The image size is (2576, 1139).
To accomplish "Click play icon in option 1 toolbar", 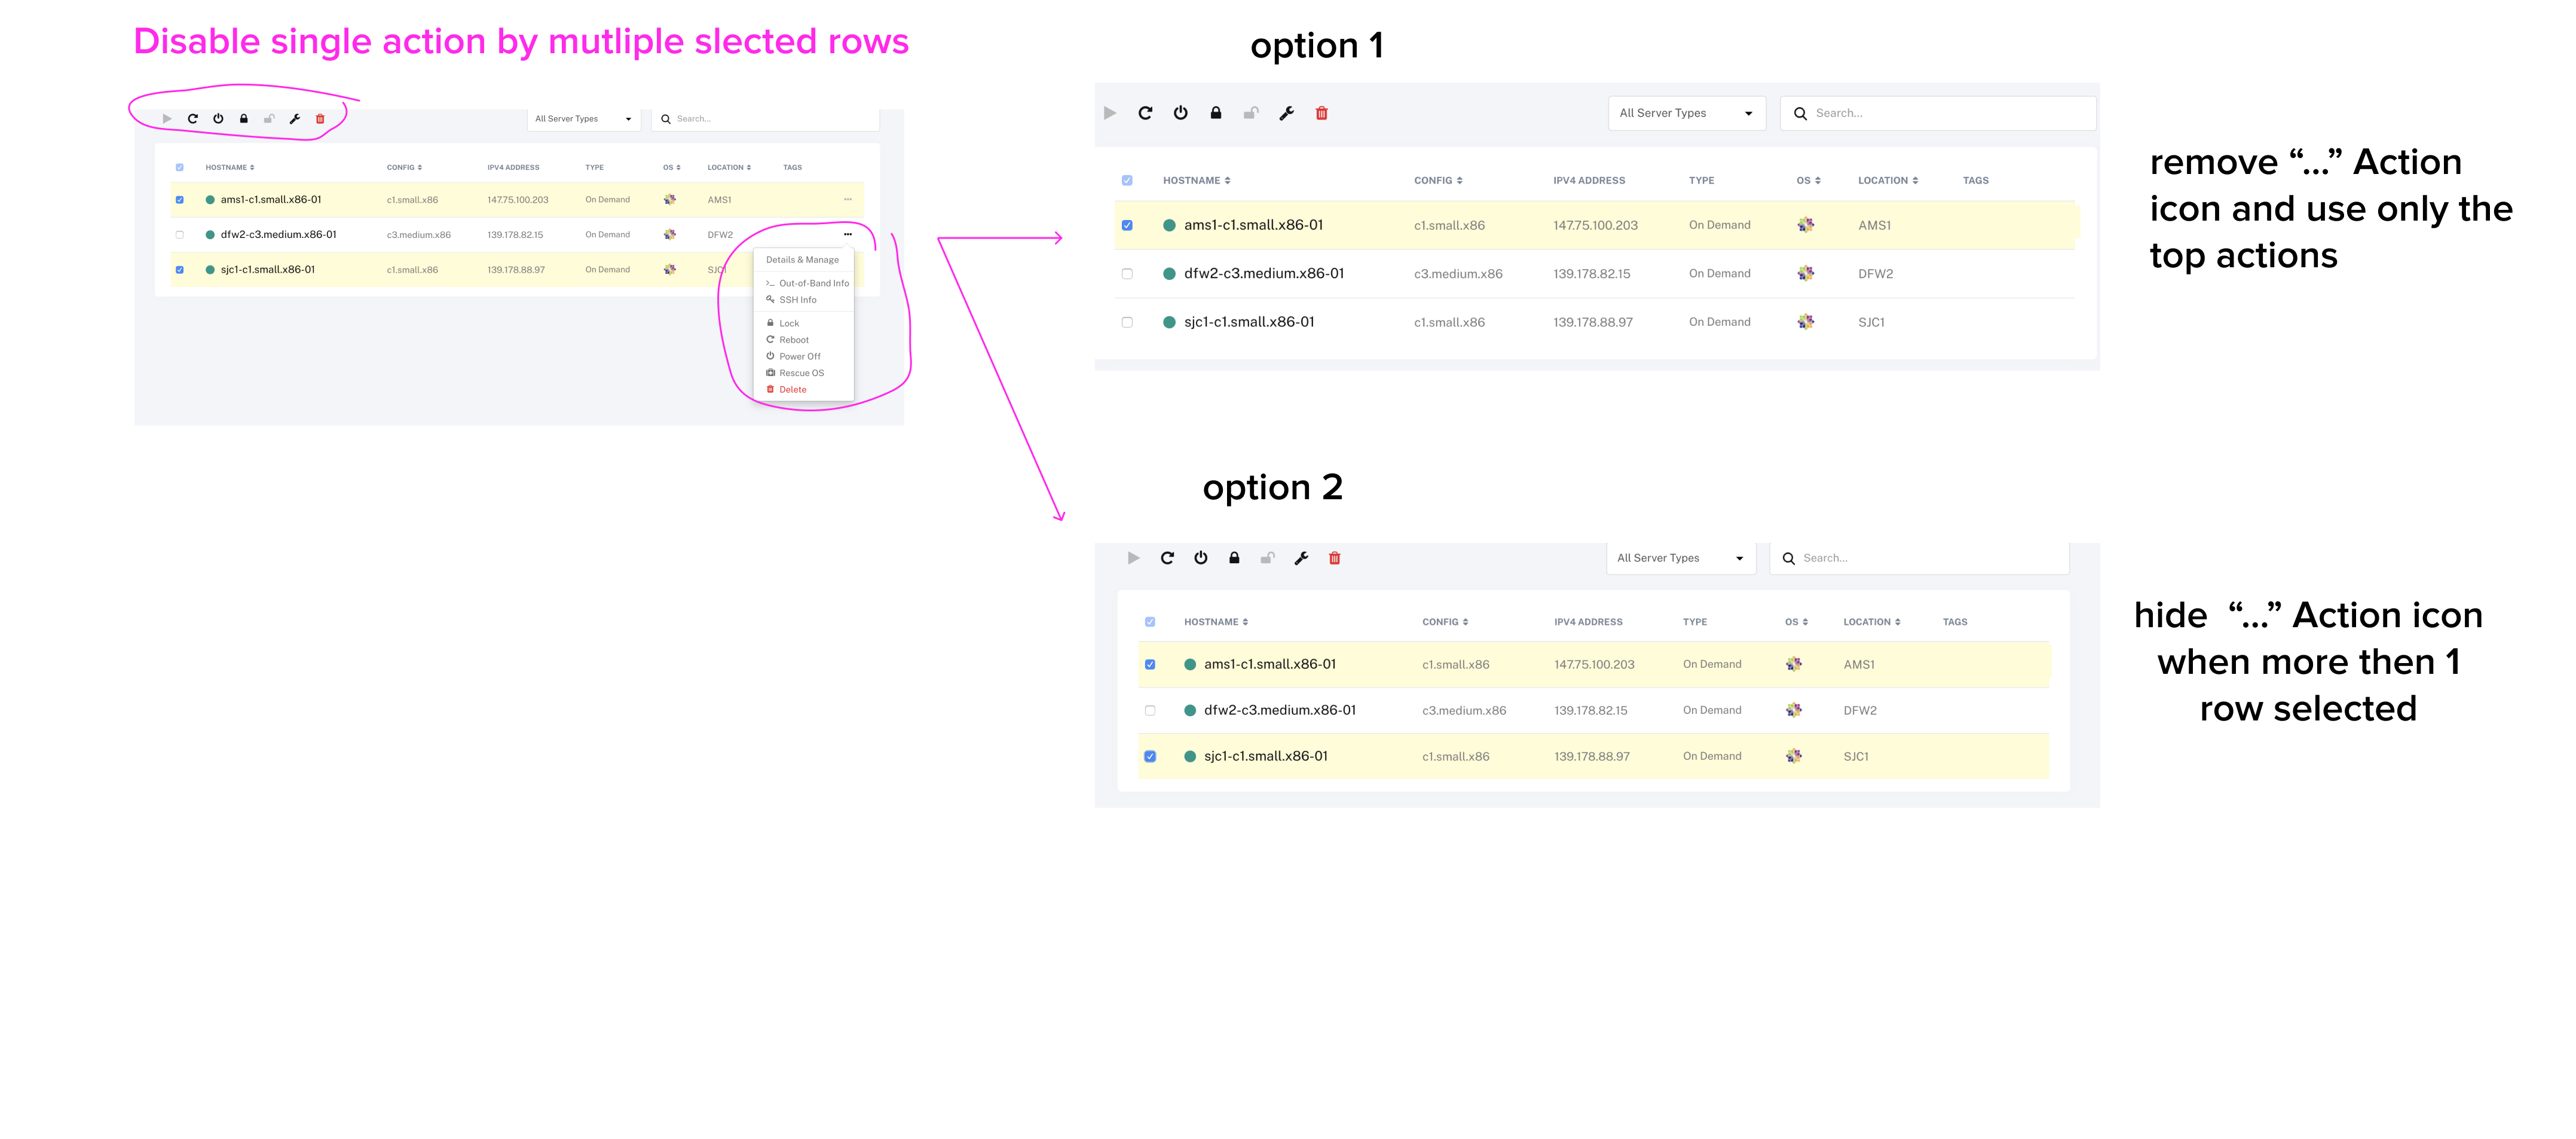I will point(1110,113).
